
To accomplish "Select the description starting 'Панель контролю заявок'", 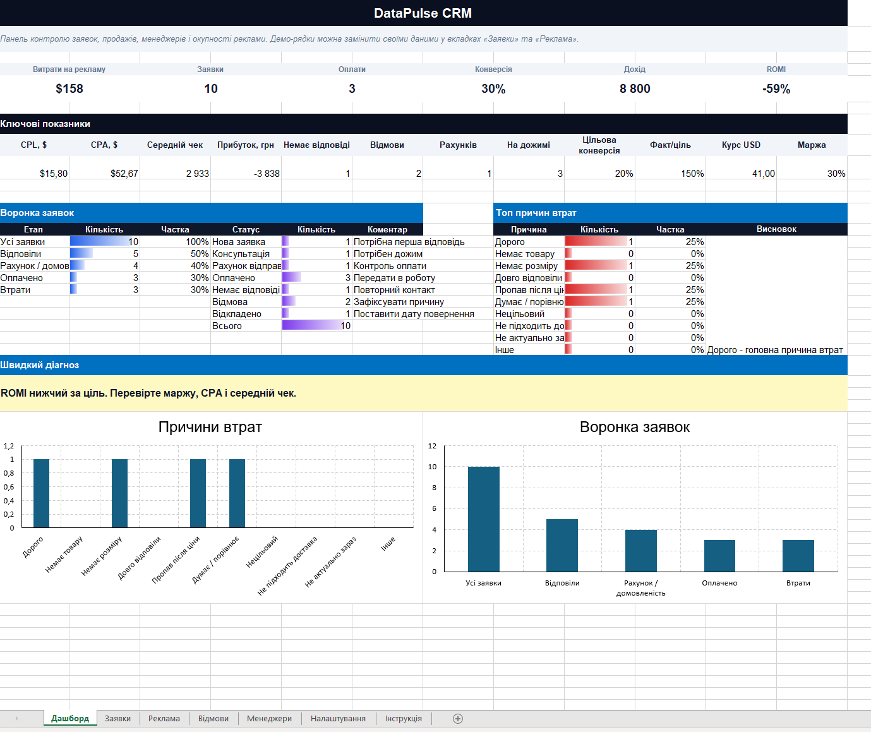I will click(x=289, y=39).
